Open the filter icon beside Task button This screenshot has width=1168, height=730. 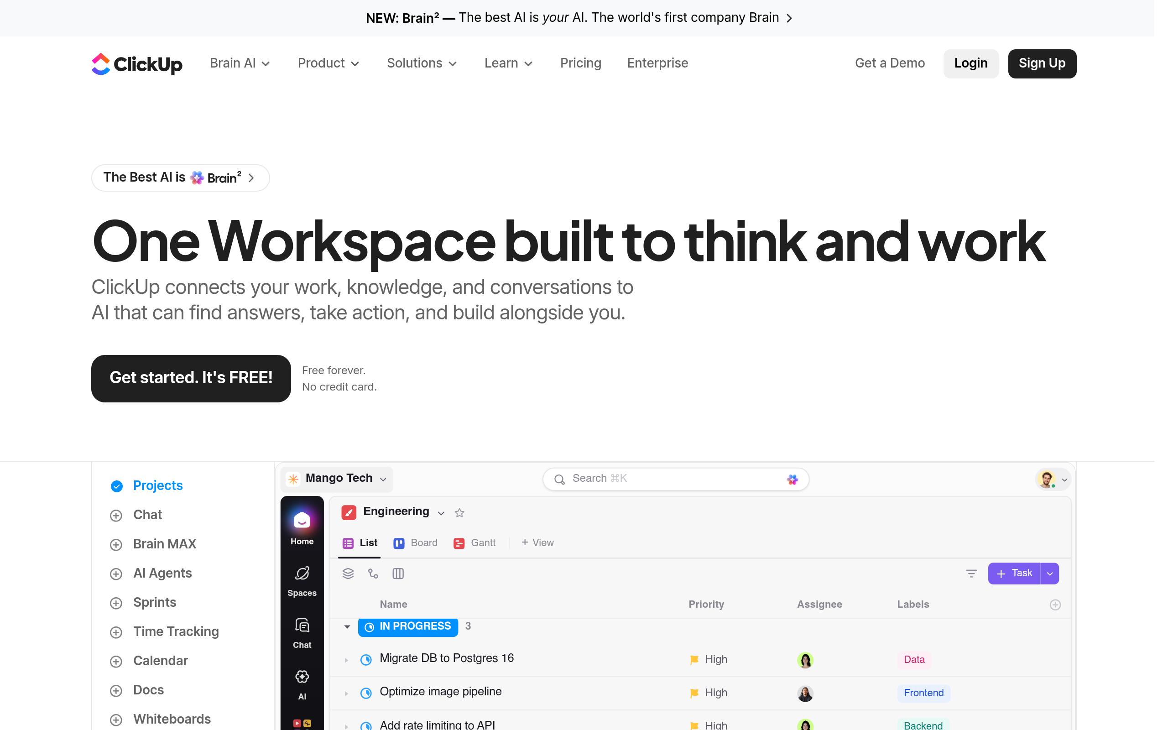point(971,573)
